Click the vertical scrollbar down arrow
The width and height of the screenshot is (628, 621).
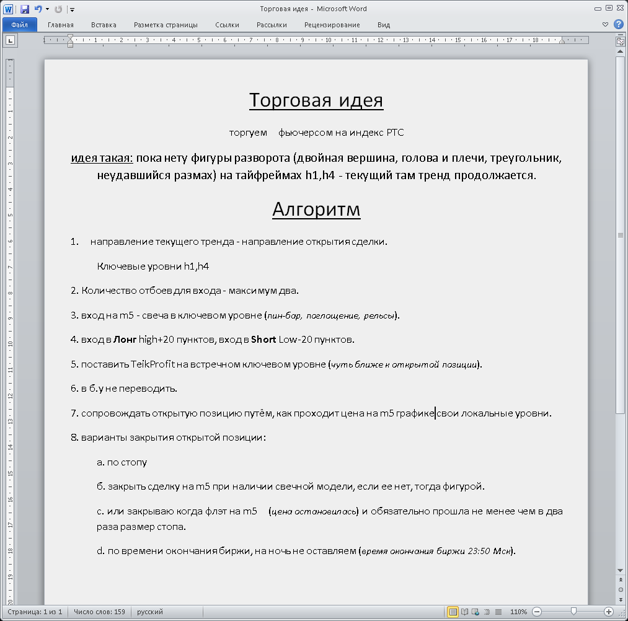pyautogui.click(x=621, y=570)
